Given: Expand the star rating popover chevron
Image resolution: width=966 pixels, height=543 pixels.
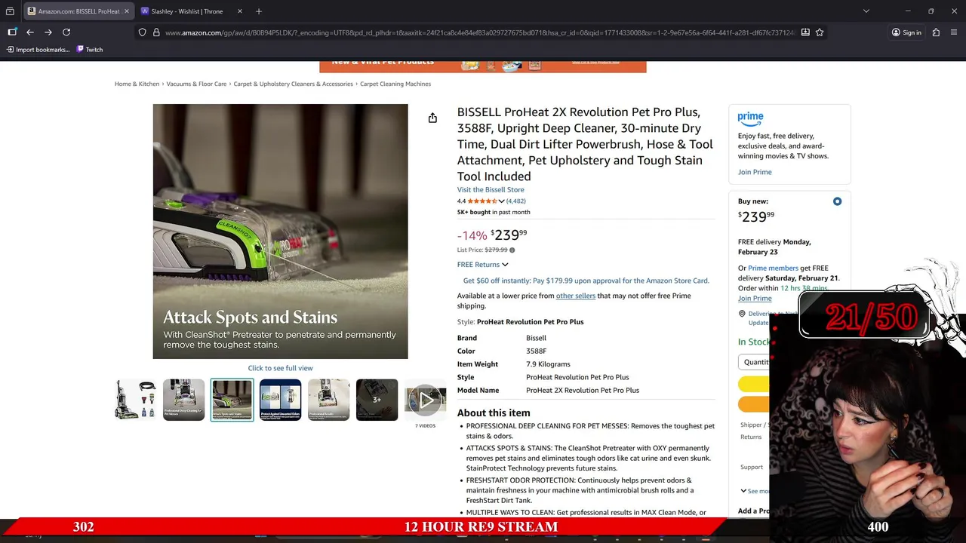Looking at the screenshot, I should 501,201.
